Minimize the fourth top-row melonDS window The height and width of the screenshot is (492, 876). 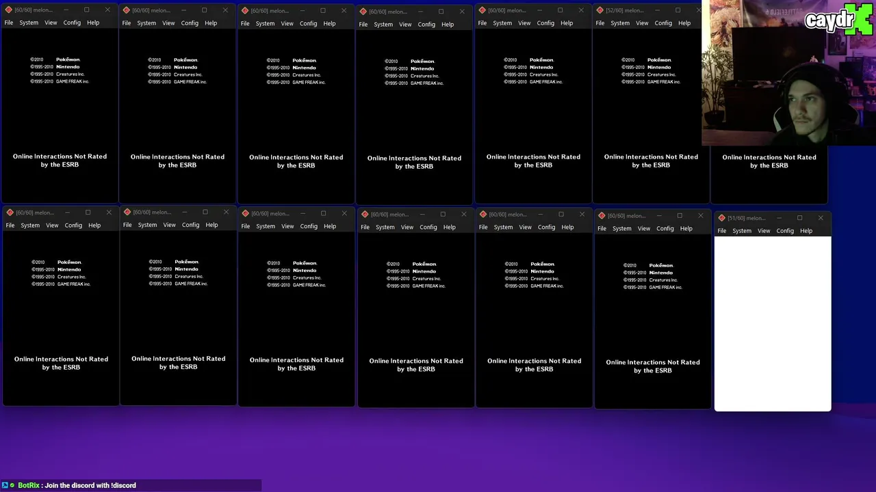click(x=420, y=11)
